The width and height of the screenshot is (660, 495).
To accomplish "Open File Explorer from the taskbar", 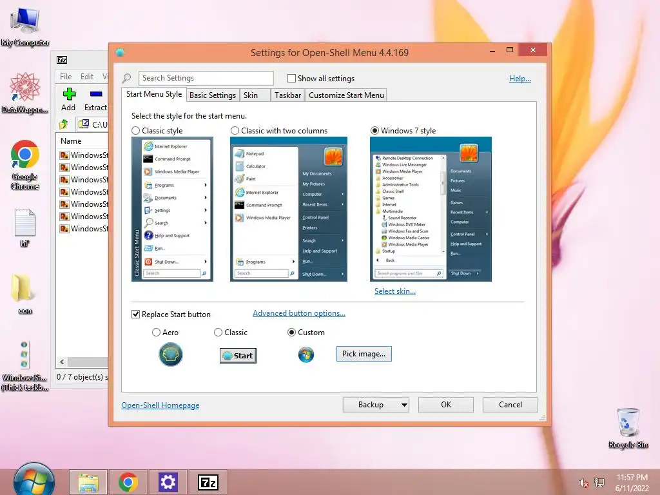I will 88,482.
